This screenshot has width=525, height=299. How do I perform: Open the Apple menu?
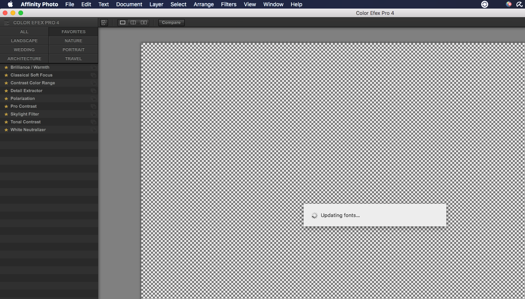(x=11, y=4)
